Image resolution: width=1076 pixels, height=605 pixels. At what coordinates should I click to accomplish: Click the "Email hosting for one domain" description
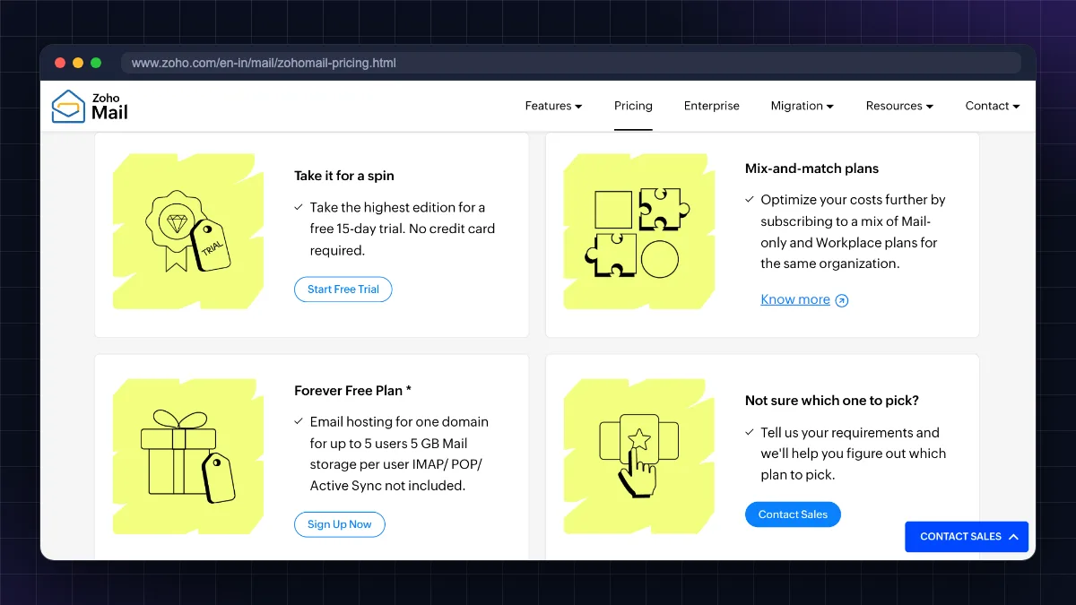click(401, 454)
